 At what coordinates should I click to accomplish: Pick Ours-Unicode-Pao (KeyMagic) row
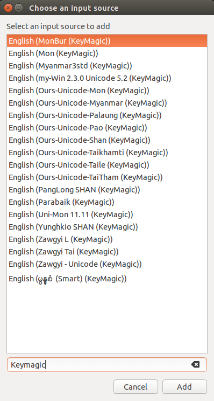[107, 128]
